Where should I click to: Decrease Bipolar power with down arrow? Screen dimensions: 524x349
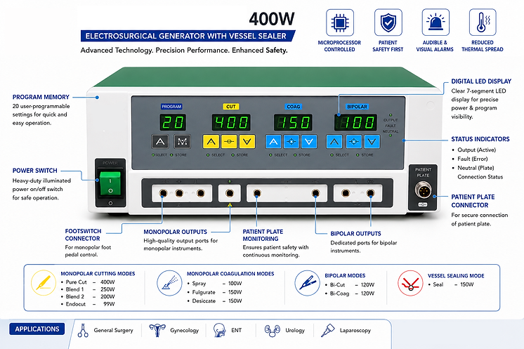[372, 142]
